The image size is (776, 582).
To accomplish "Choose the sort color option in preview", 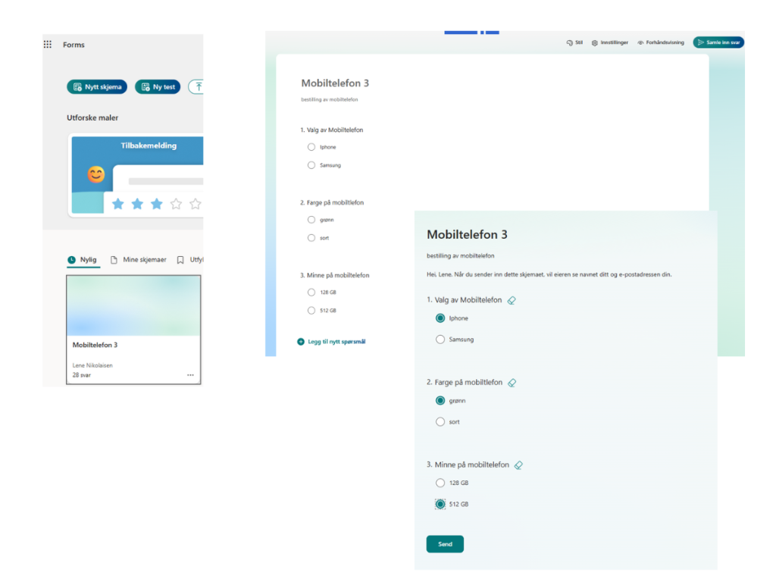I will point(440,422).
